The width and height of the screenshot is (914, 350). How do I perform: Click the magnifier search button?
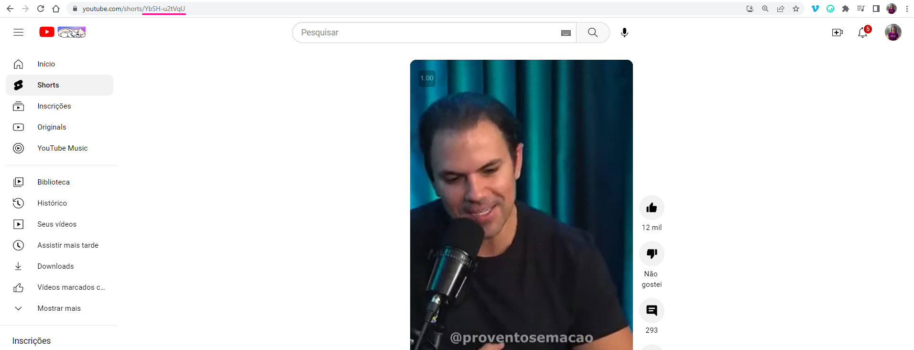pyautogui.click(x=593, y=33)
